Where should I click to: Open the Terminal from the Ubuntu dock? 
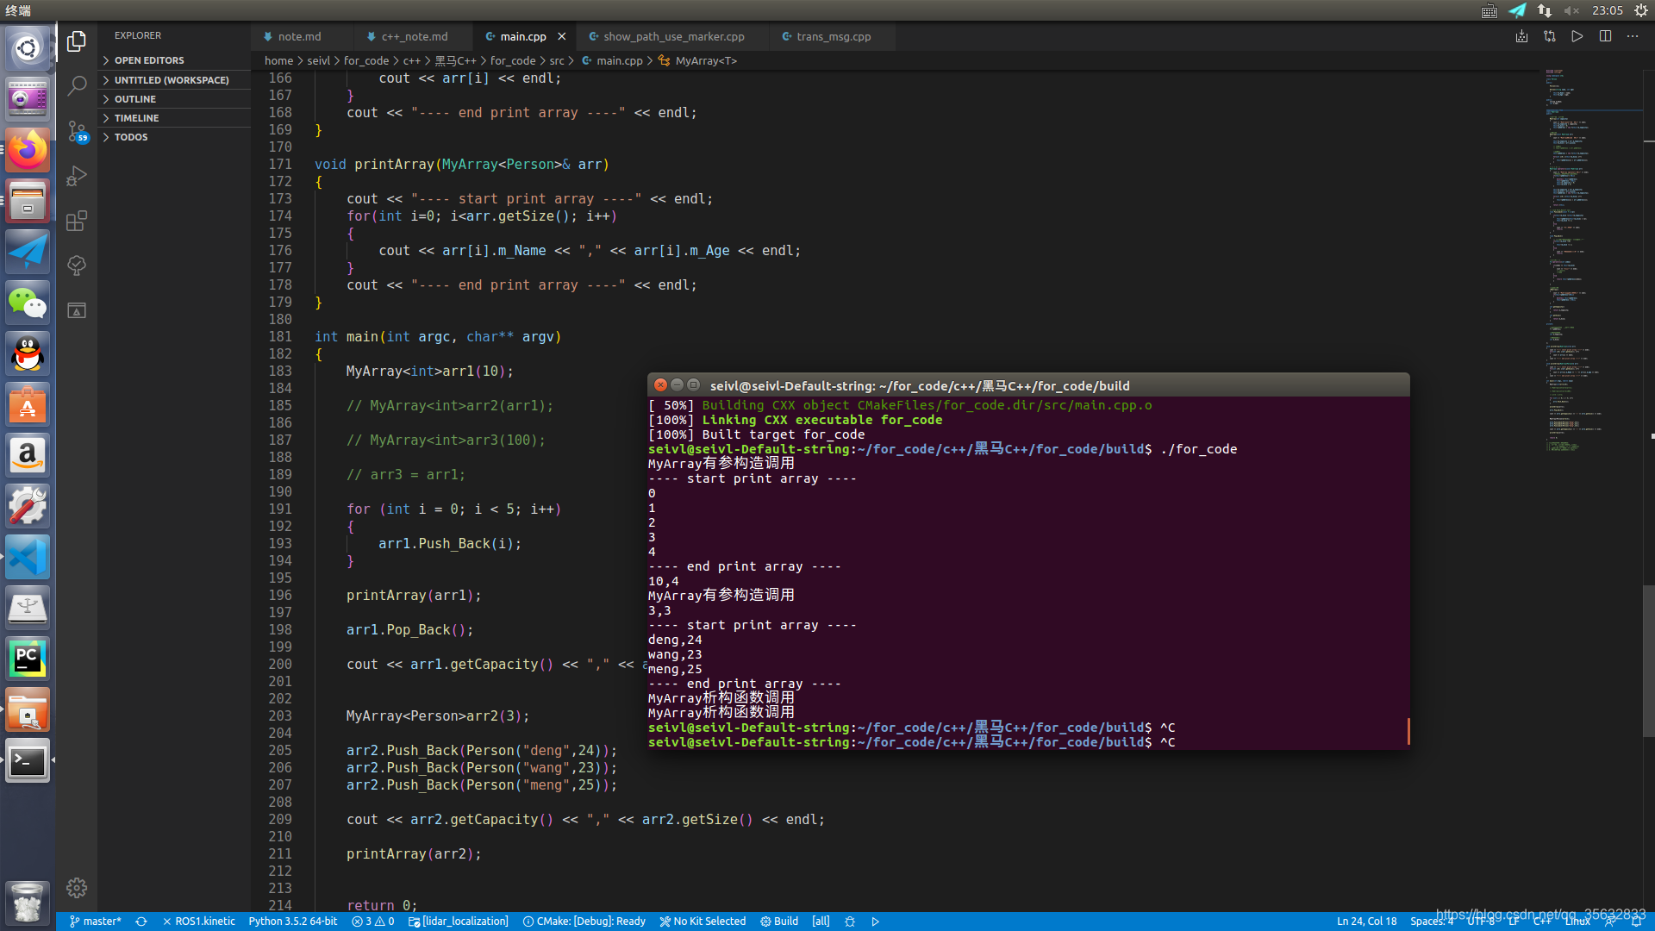tap(28, 760)
